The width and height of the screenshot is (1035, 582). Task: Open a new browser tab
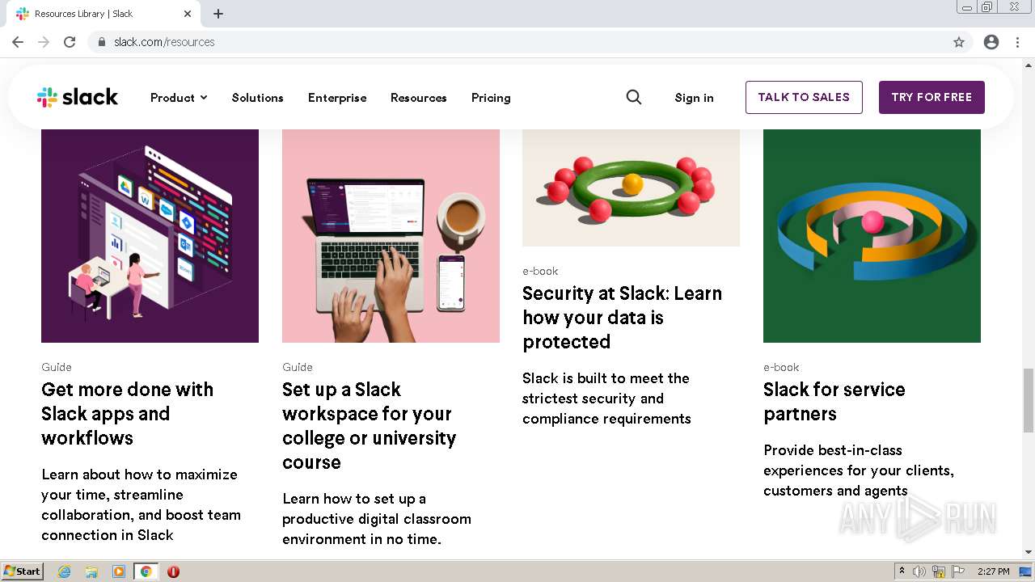[218, 14]
